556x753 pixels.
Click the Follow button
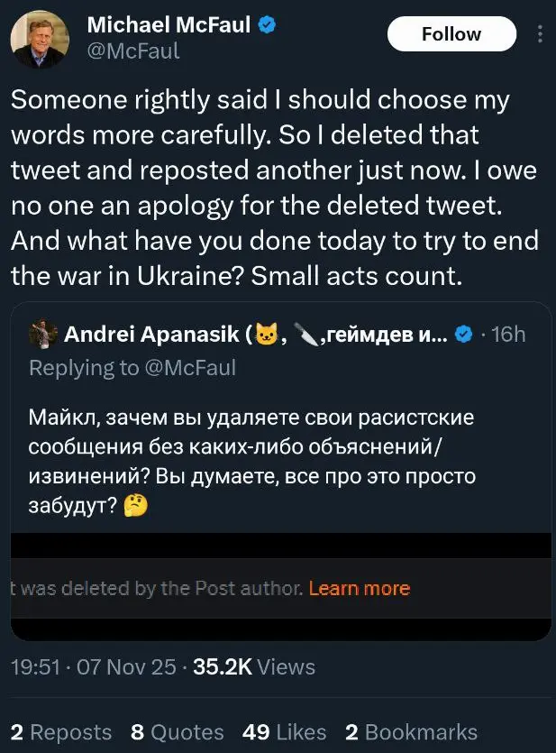coord(451,34)
